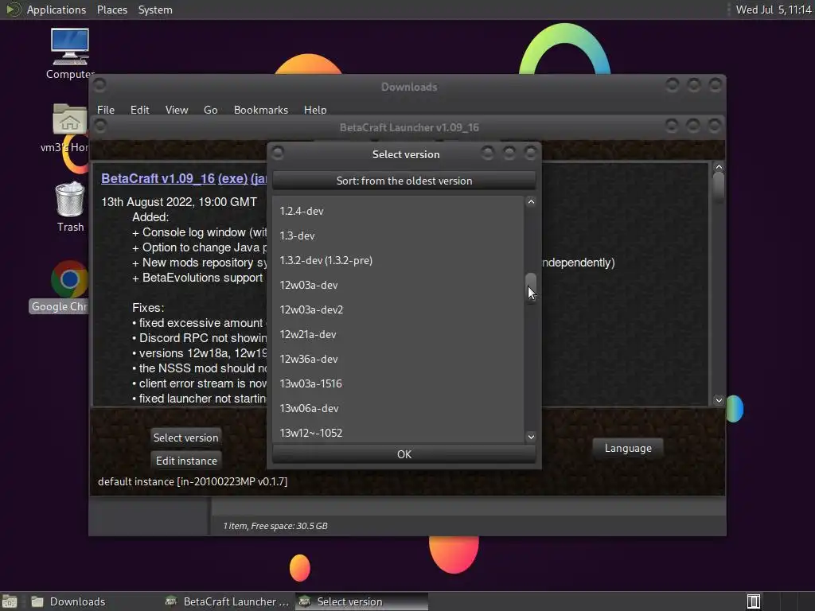Viewport: 815px width, 611px height.
Task: Open the Places menu
Action: 111,10
